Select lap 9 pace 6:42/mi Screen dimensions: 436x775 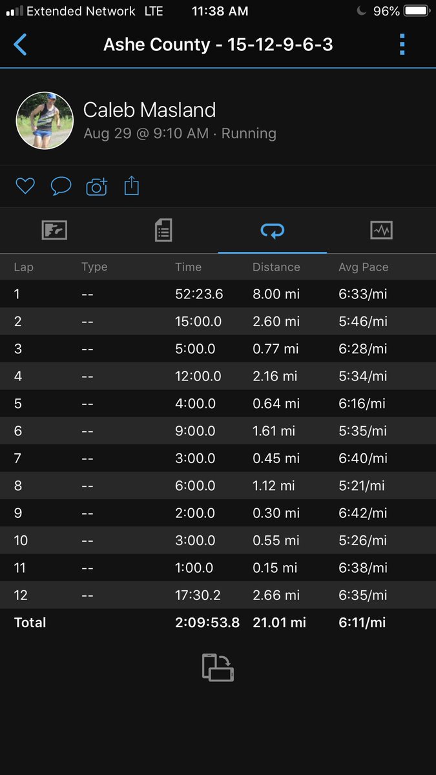point(363,513)
